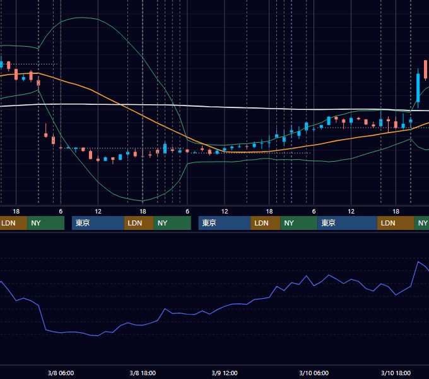
Task: Click the green lower Bollinger band trough
Action: pos(143,201)
